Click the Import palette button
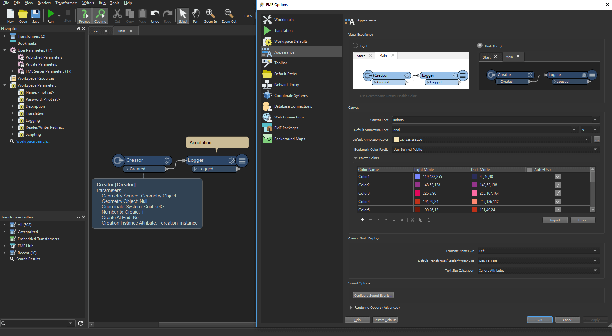Image resolution: width=612 pixels, height=336 pixels. tap(555, 220)
